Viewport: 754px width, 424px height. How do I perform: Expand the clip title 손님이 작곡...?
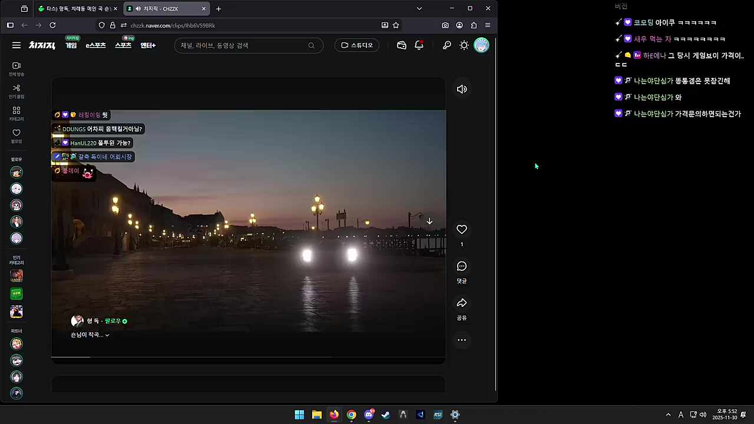90,335
